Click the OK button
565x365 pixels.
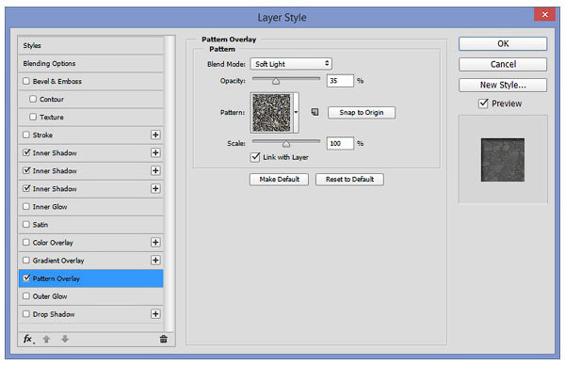tap(503, 43)
